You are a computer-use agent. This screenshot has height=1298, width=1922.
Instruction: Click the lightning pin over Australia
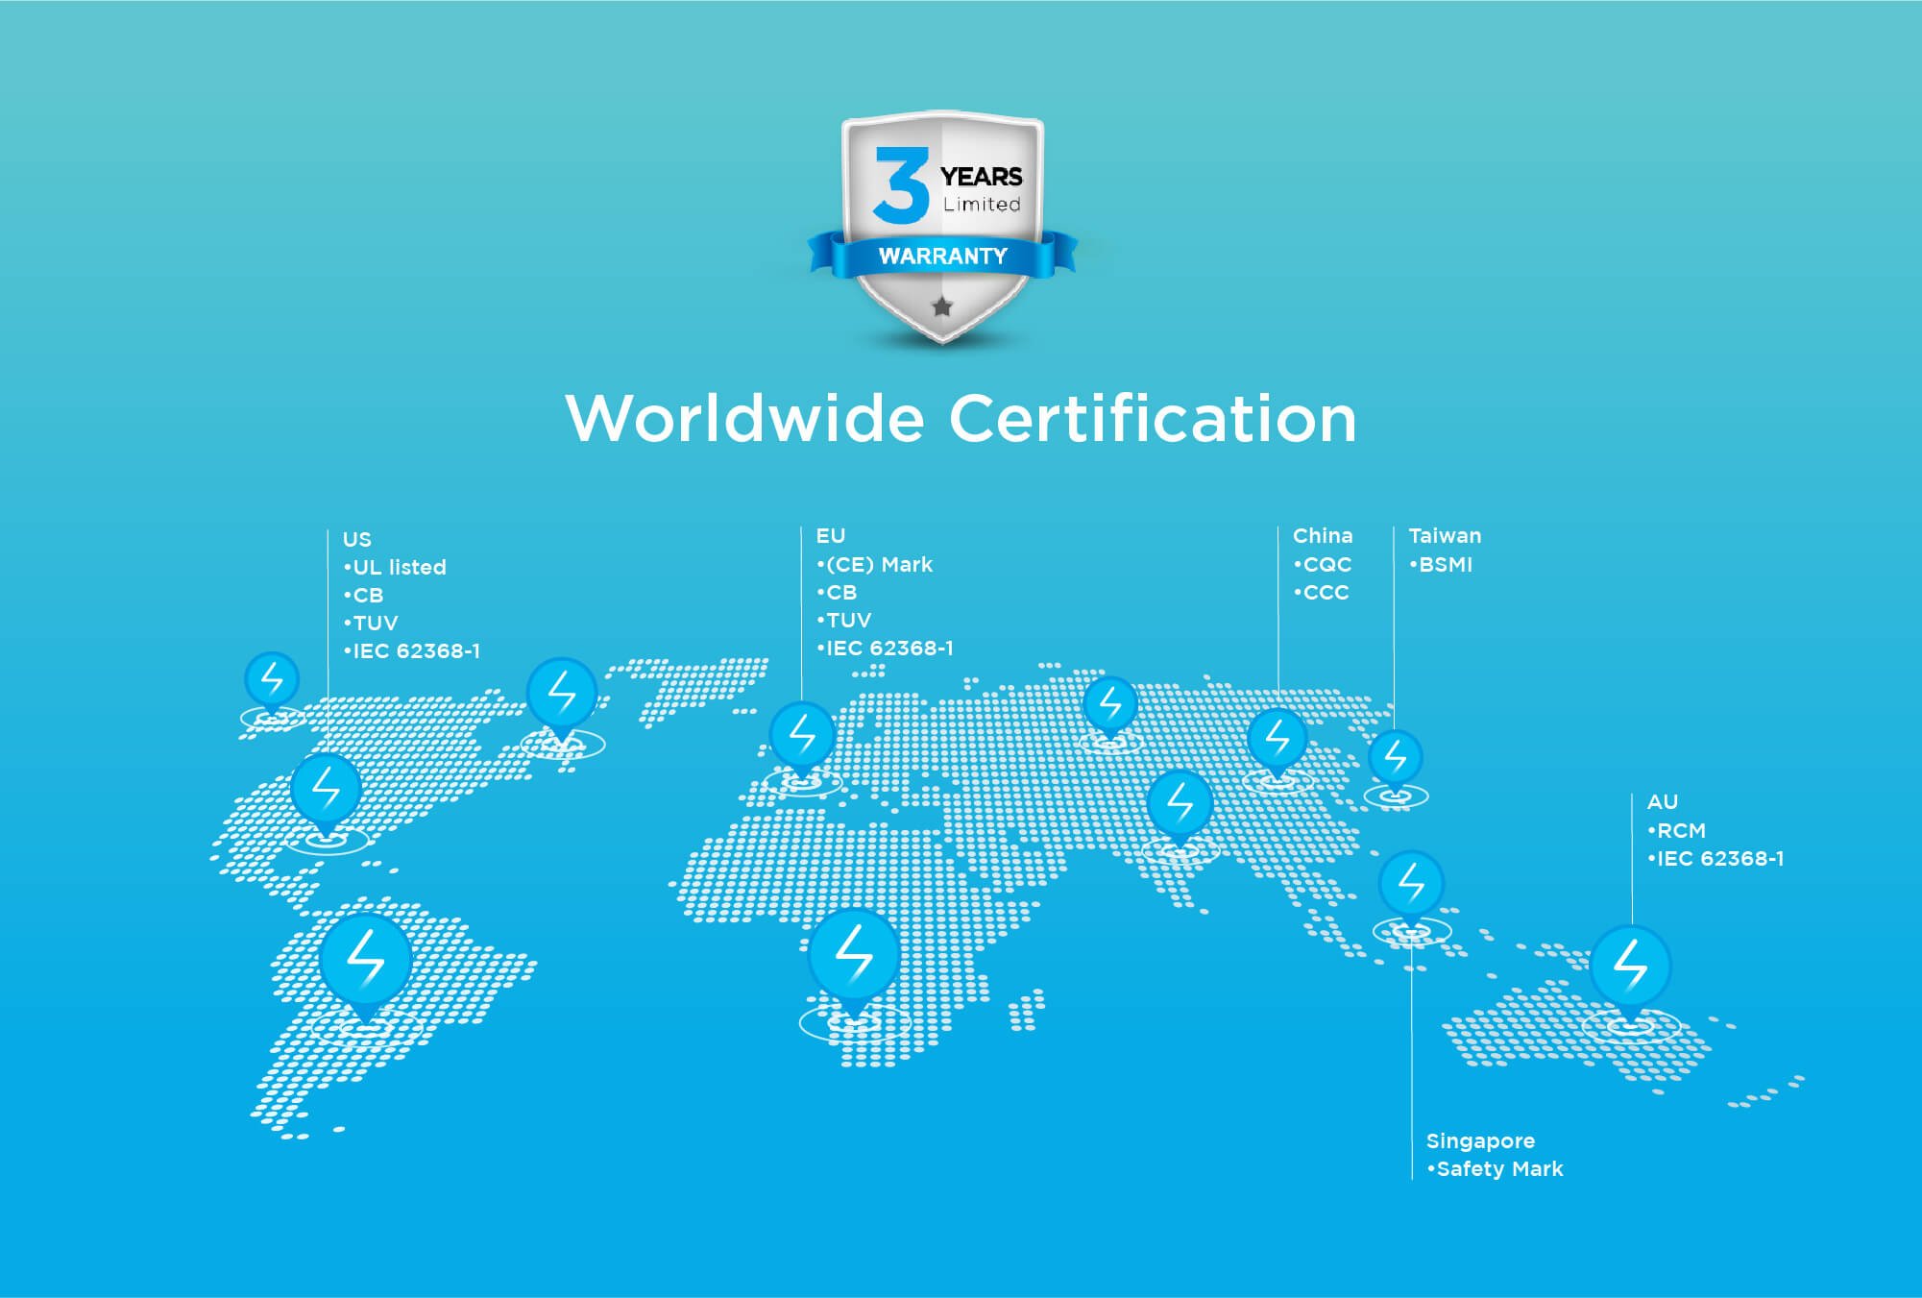(x=1630, y=966)
